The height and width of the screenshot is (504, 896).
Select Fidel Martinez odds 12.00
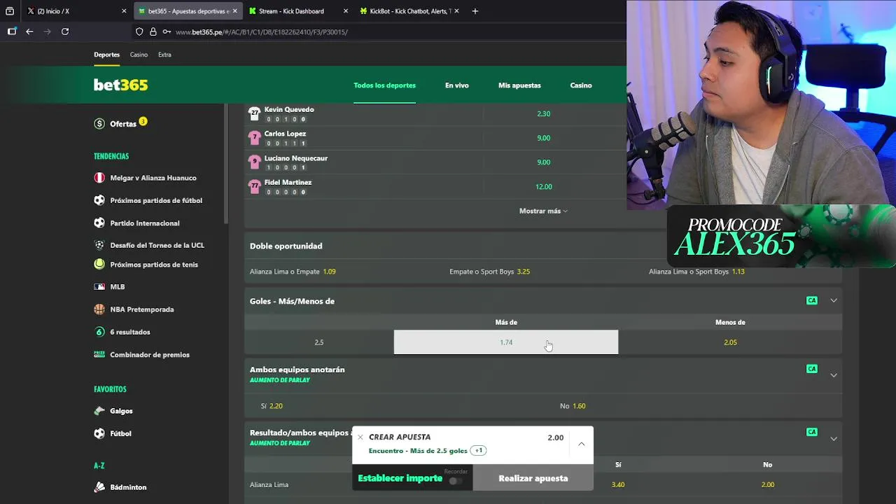click(x=543, y=187)
